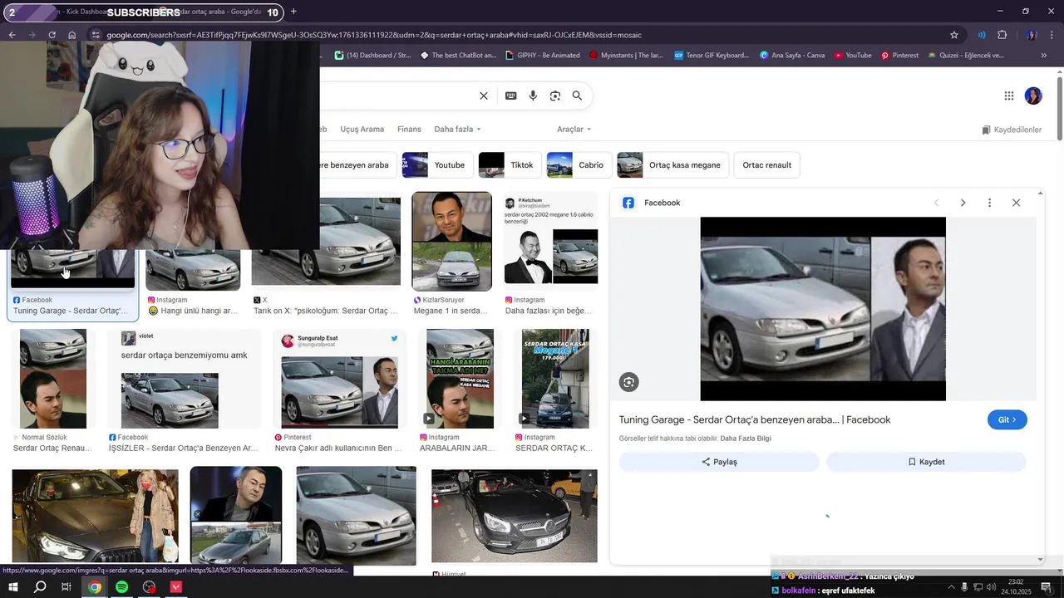
Task: Open the Chrome extensions puzzle icon
Action: click(1002, 35)
